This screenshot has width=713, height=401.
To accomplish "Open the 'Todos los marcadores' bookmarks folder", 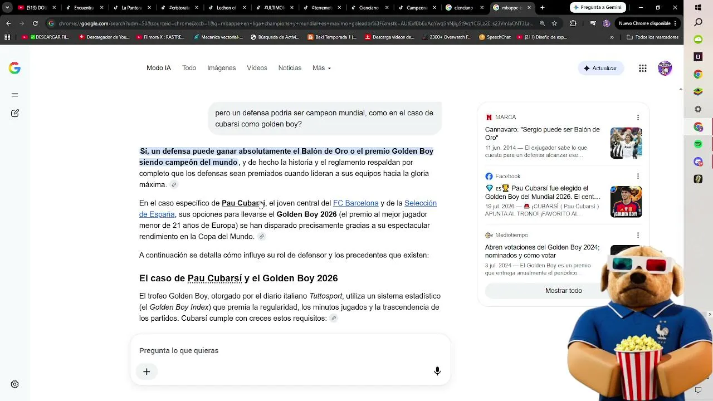I will pos(653,37).
